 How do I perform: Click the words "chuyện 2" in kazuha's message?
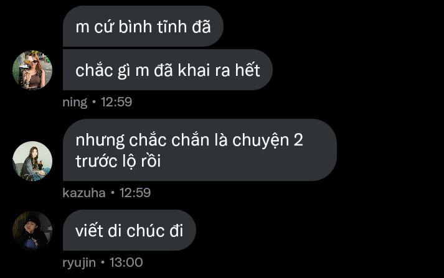pos(268,141)
